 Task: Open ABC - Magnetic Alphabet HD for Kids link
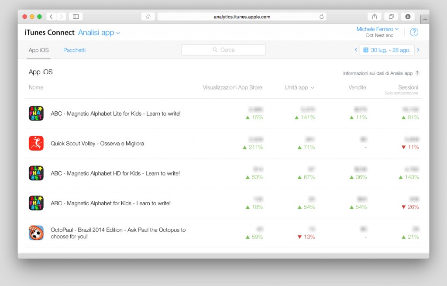pos(115,173)
